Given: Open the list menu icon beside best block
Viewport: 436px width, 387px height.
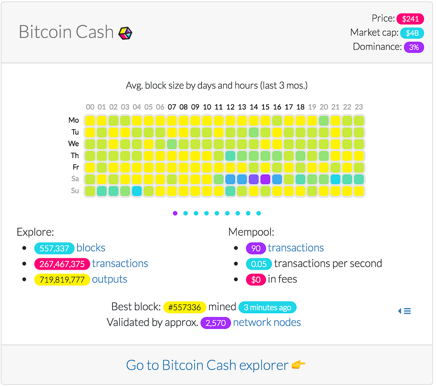Looking at the screenshot, I should [404, 311].
